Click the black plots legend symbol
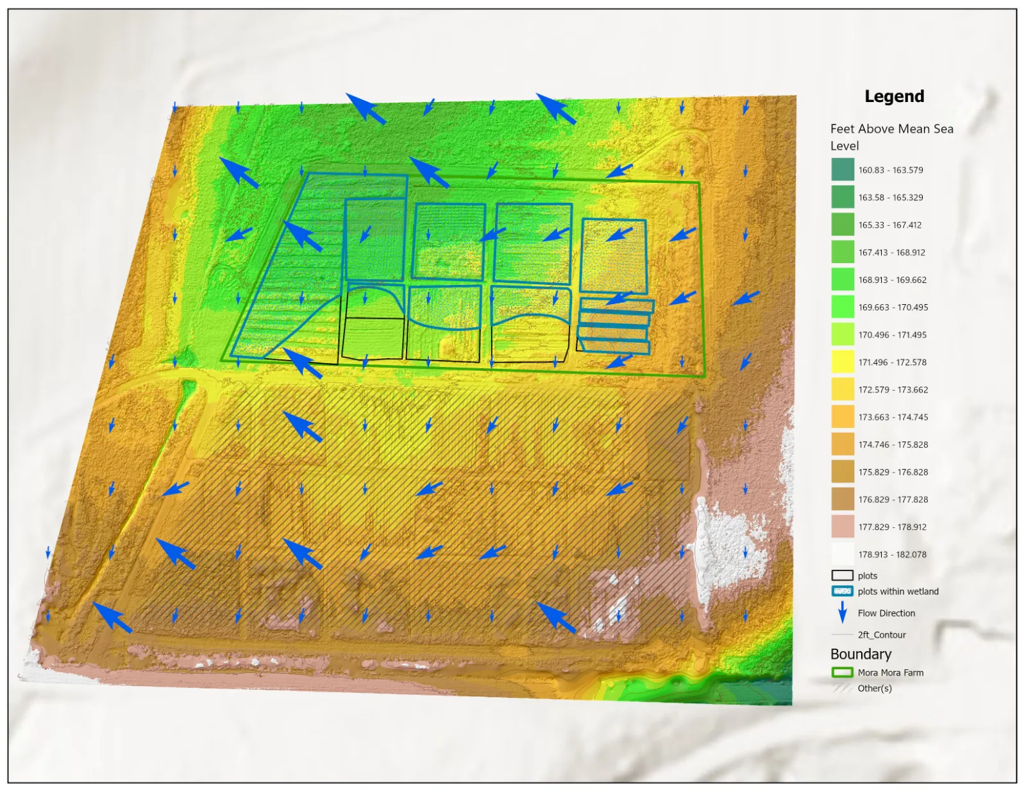 coord(843,576)
